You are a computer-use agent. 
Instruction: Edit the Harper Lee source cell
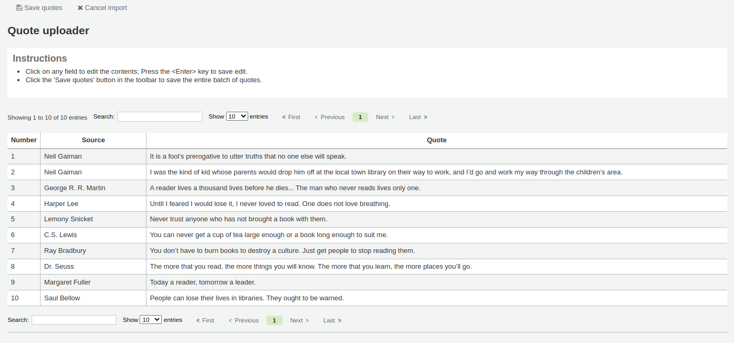point(61,203)
